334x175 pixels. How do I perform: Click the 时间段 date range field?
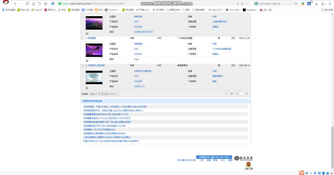[104, 94]
